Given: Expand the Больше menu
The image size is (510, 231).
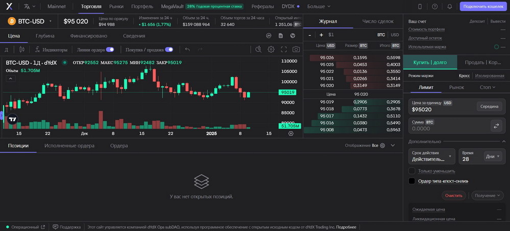Looking at the screenshot, I should [319, 7].
